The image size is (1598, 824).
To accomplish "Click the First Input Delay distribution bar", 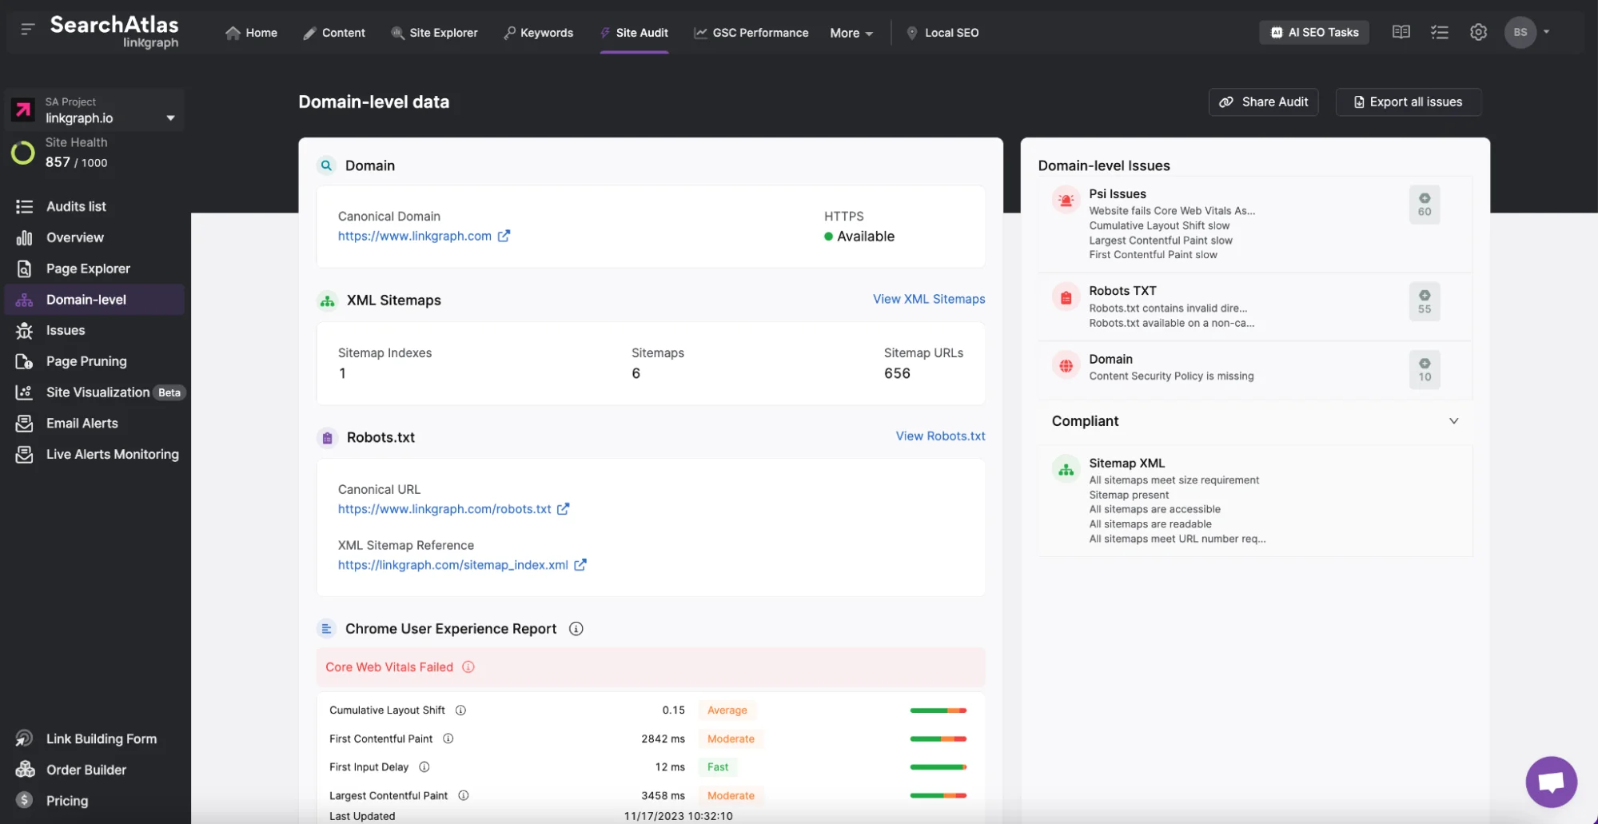I will [938, 767].
